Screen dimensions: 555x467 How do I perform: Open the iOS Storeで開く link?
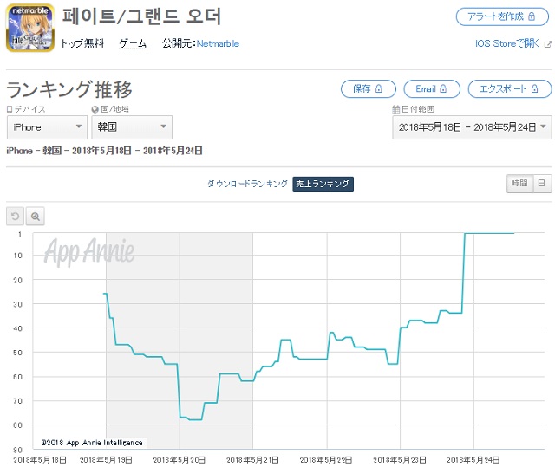tap(507, 43)
